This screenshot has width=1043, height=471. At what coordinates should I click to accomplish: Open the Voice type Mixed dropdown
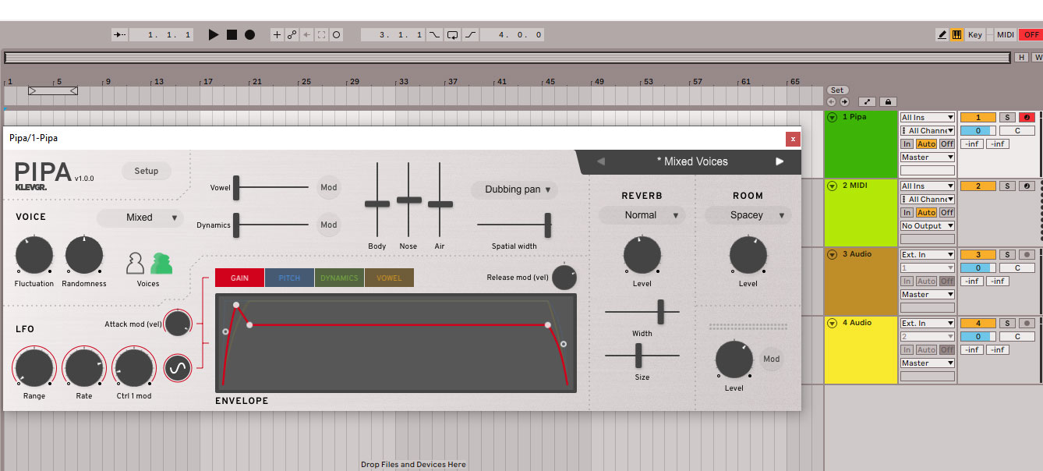click(x=140, y=218)
